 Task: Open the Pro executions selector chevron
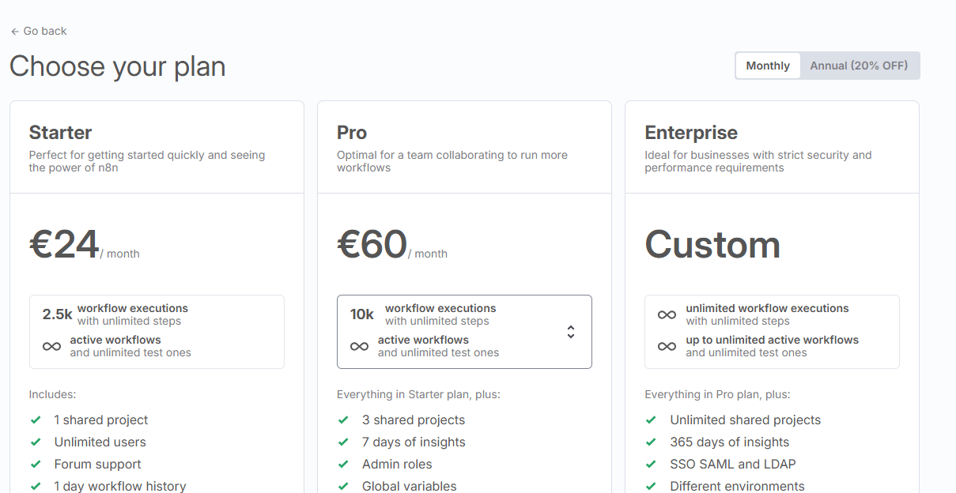click(571, 332)
